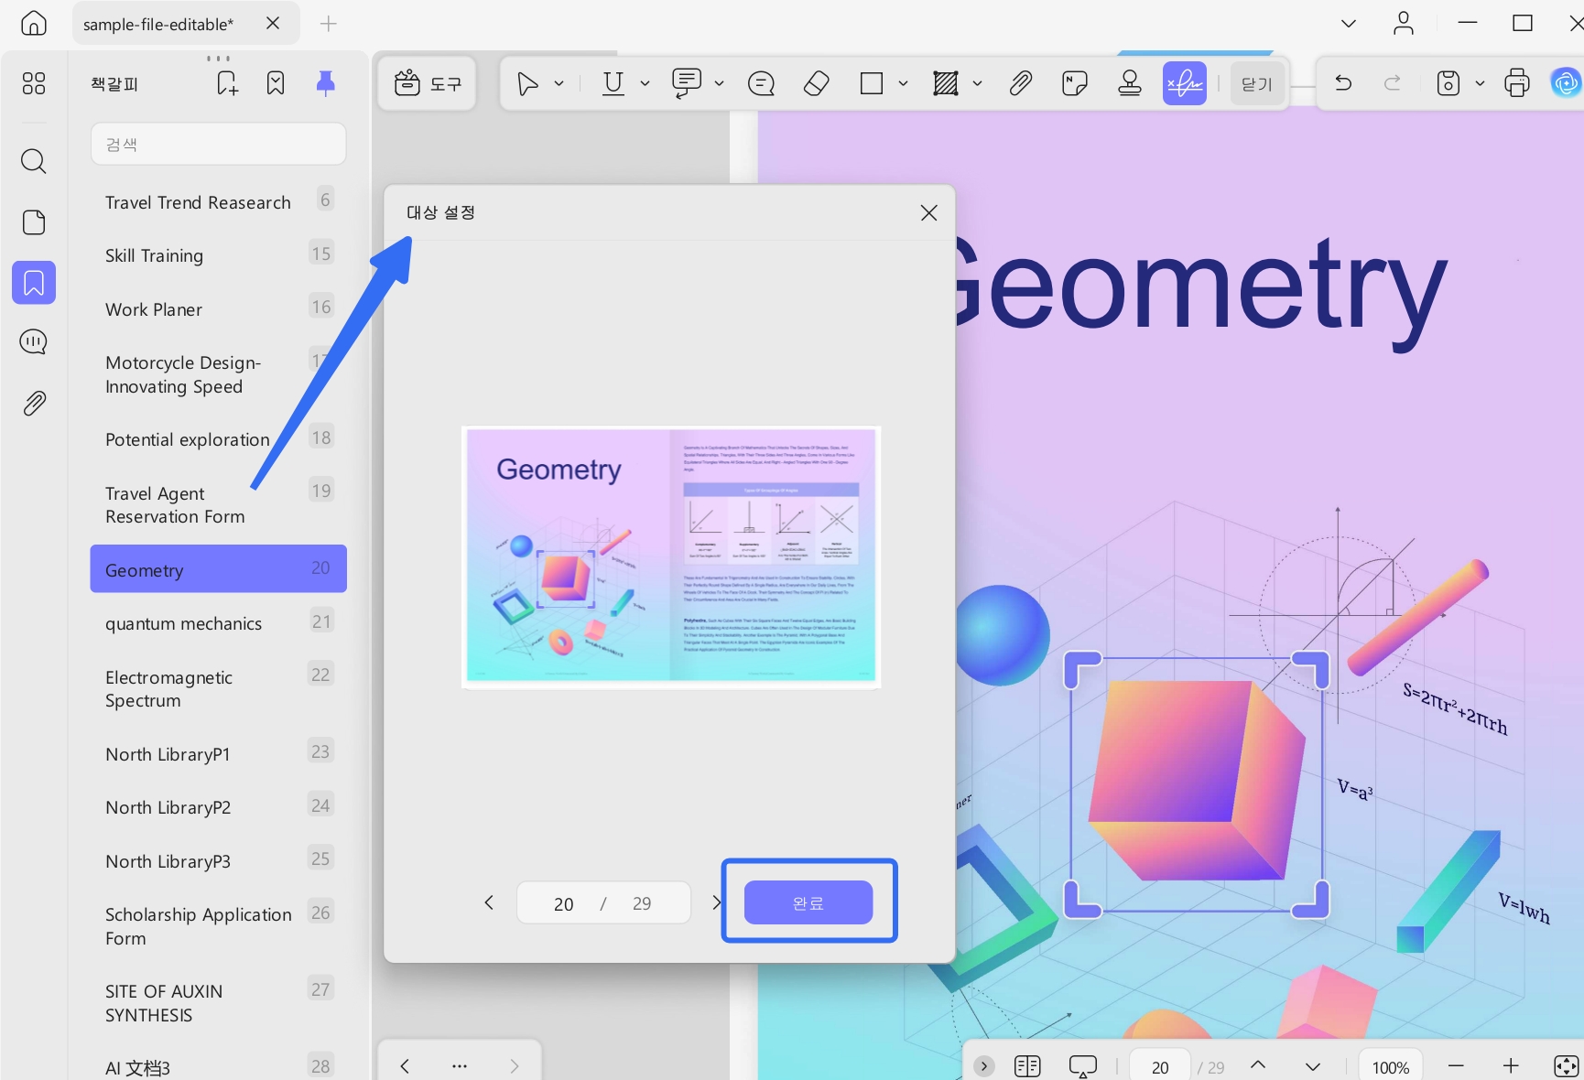This screenshot has height=1080, width=1584.
Task: Go to previous page in dialog
Action: pos(489,902)
